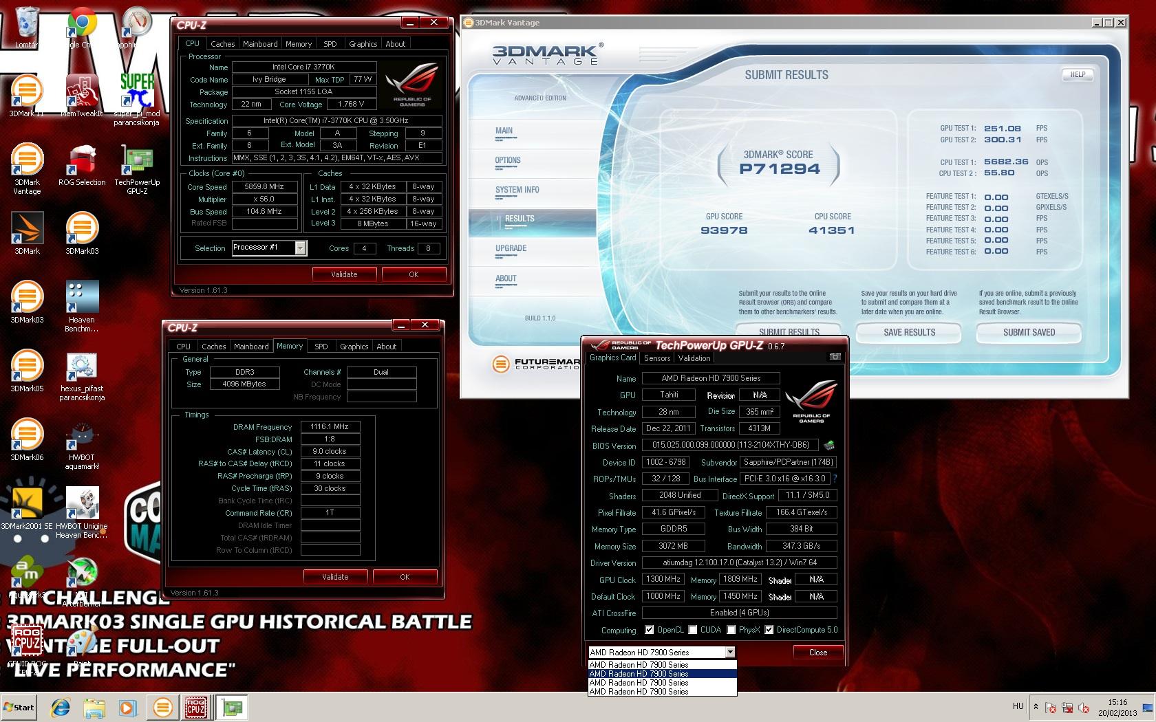Open SPD tab in the Timings CPU-Z window

click(321, 346)
